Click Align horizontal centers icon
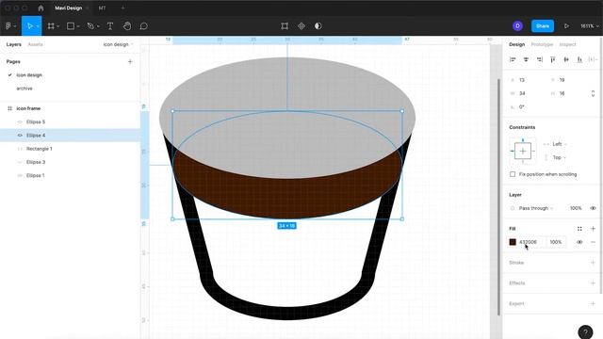603x339 pixels. pos(526,59)
